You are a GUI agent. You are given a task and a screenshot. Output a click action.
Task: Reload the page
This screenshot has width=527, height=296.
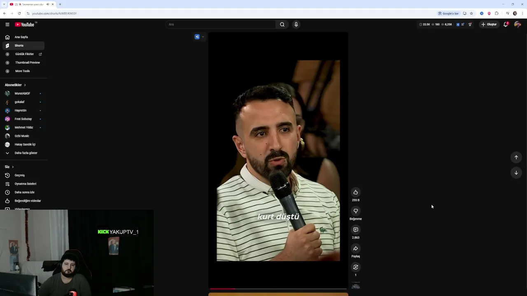[x=19, y=13]
